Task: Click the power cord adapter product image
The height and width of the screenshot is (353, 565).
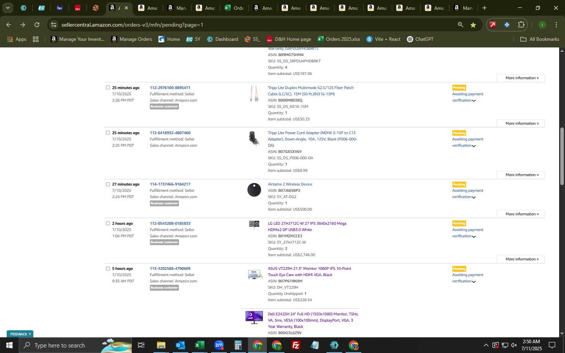Action: click(254, 138)
